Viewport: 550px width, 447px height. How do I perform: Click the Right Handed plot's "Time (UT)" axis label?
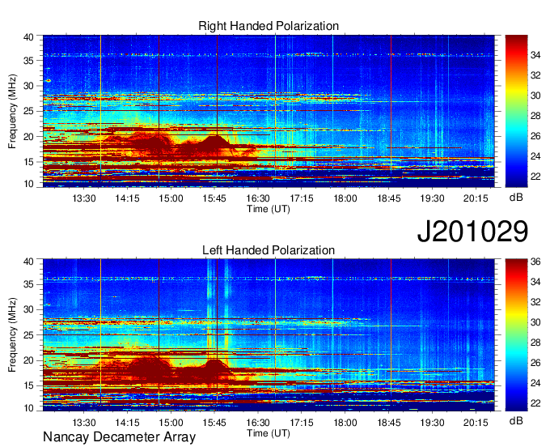(269, 209)
